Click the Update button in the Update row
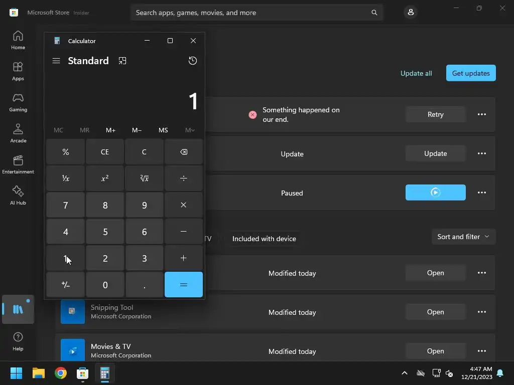514x385 pixels. coord(435,153)
